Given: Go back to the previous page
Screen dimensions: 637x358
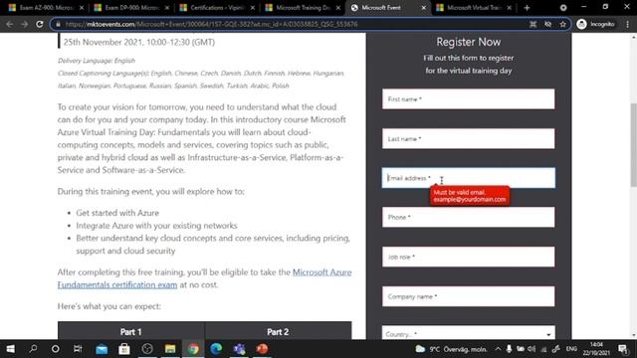Looking at the screenshot, I should tap(10, 24).
